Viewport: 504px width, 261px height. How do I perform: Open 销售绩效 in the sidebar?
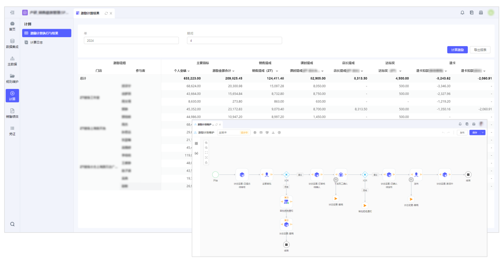[12, 113]
